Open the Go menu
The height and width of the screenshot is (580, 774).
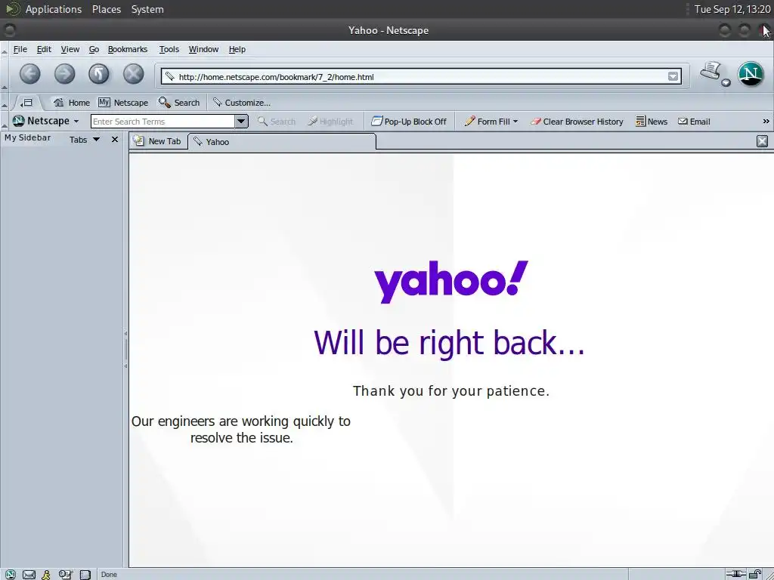(94, 49)
